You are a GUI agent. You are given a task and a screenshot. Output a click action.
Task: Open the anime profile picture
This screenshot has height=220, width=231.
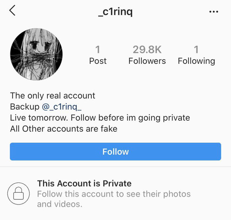[36, 54]
